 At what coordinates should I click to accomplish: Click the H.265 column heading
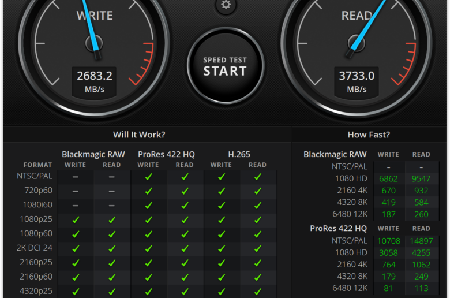[x=239, y=154]
